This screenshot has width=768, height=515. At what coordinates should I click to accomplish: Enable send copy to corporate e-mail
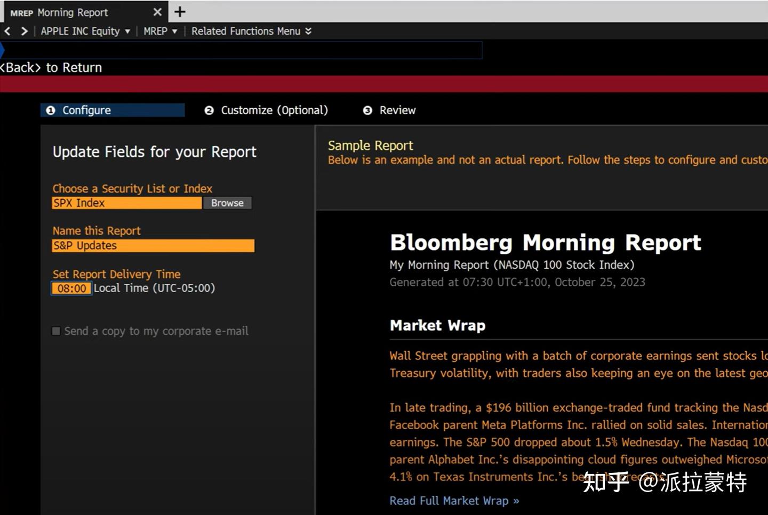(56, 331)
